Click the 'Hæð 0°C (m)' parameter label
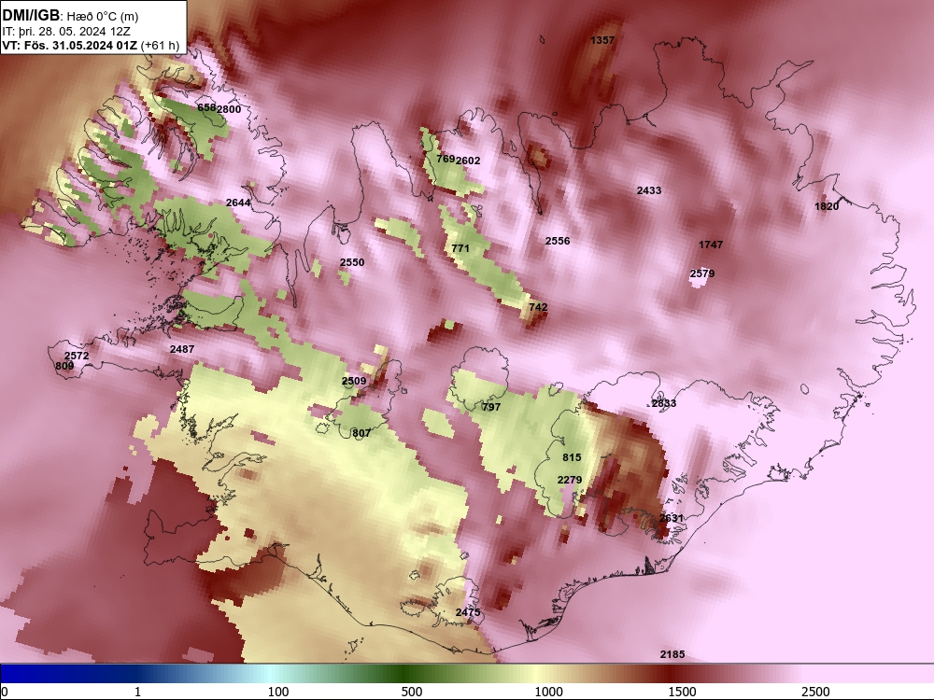 click(103, 16)
